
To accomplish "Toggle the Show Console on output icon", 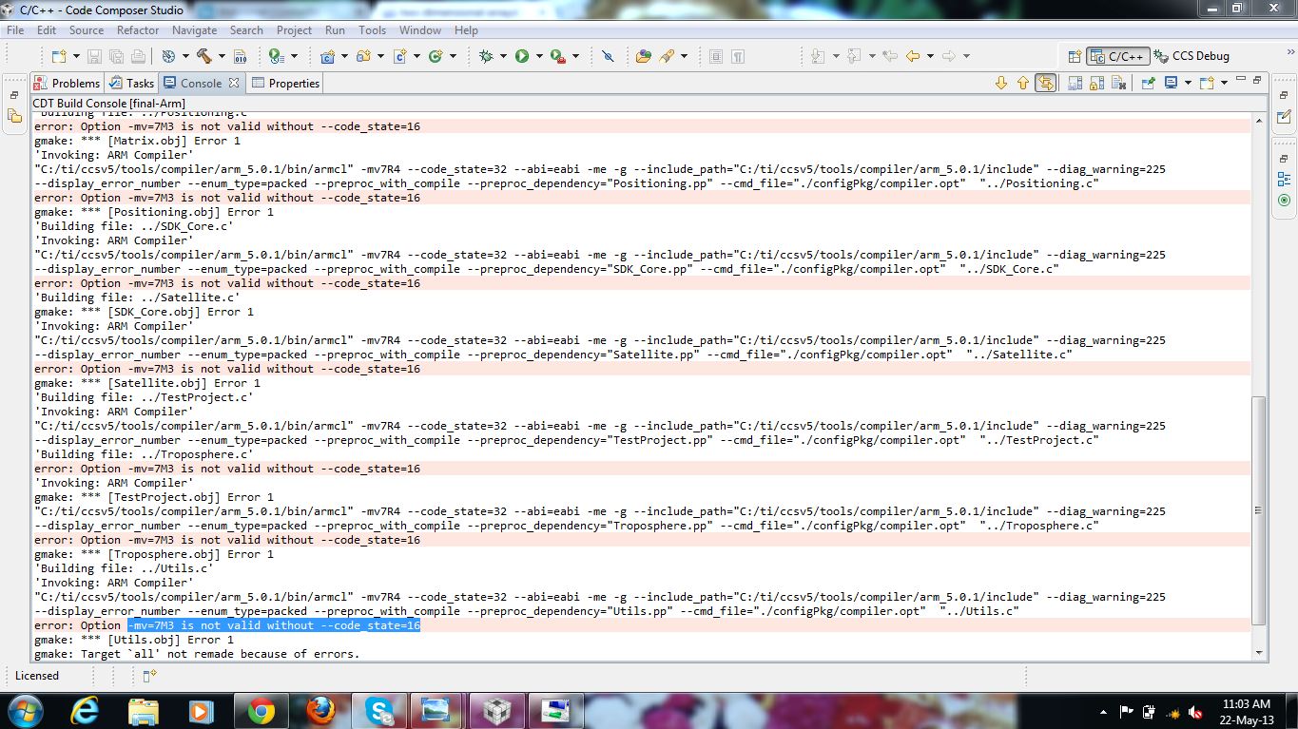I will pos(1075,83).
